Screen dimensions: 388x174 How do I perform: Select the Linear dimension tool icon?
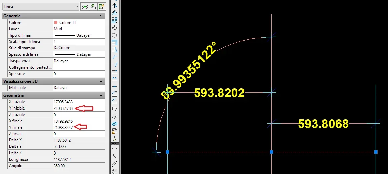(x=115, y=149)
